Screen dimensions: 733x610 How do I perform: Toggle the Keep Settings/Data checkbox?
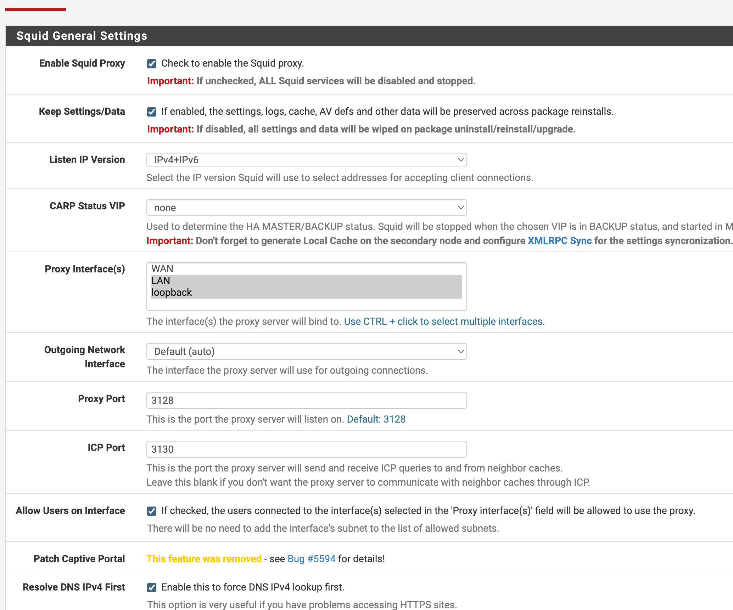(x=152, y=112)
